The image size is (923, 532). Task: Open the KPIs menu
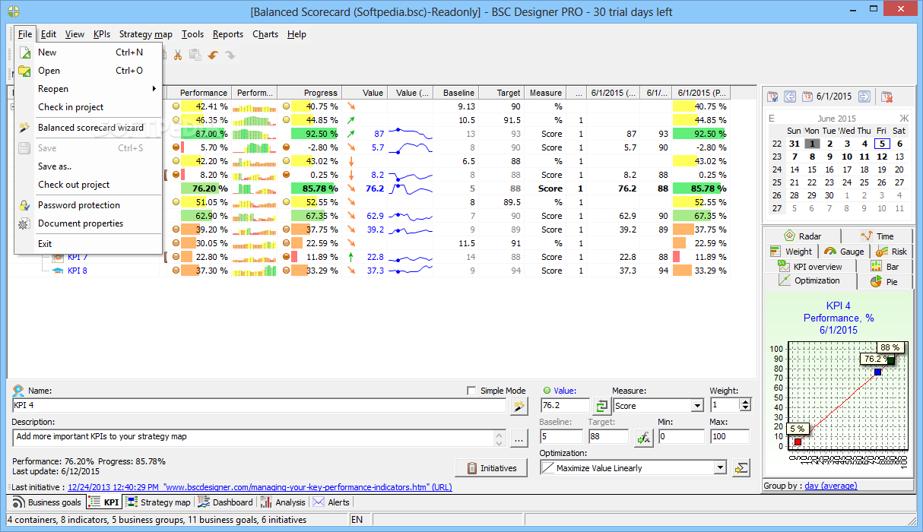click(x=102, y=34)
